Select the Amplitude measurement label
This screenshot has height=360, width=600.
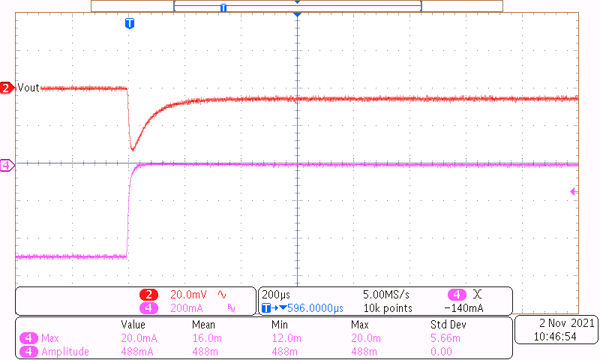(65, 352)
